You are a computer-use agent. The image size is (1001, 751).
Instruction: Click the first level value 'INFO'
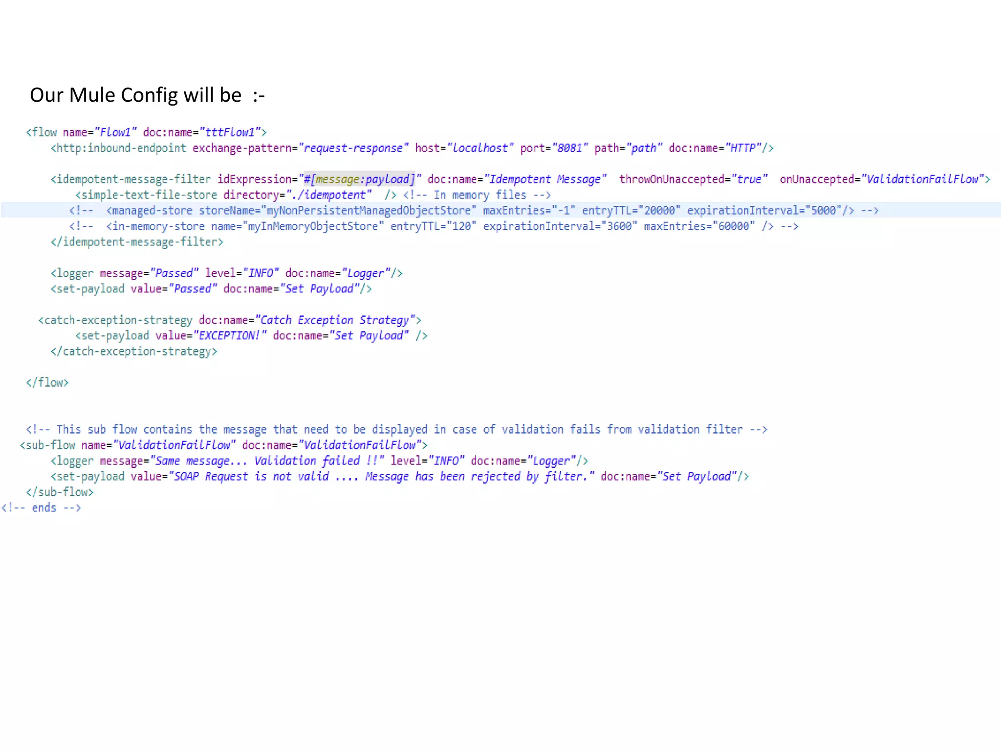261,273
